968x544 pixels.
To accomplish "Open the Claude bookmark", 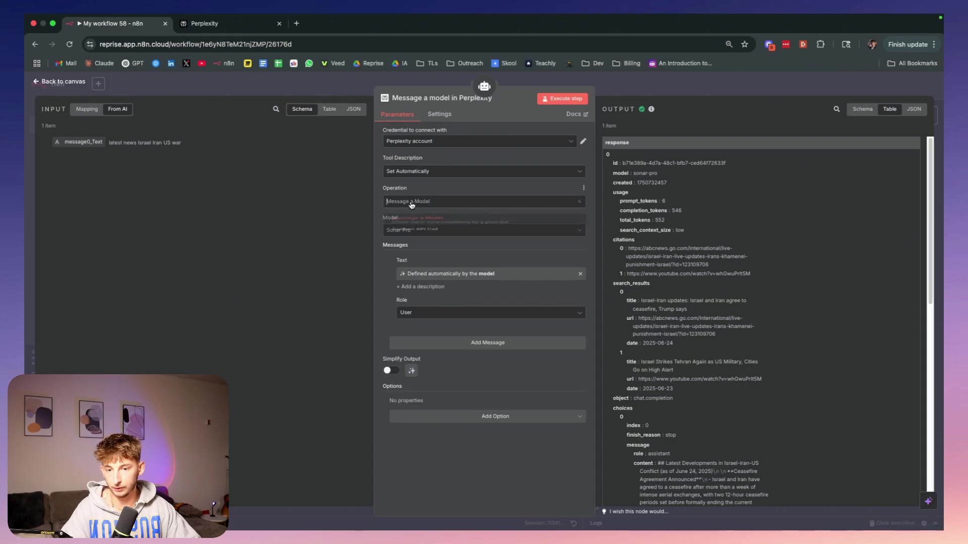I will click(x=99, y=63).
